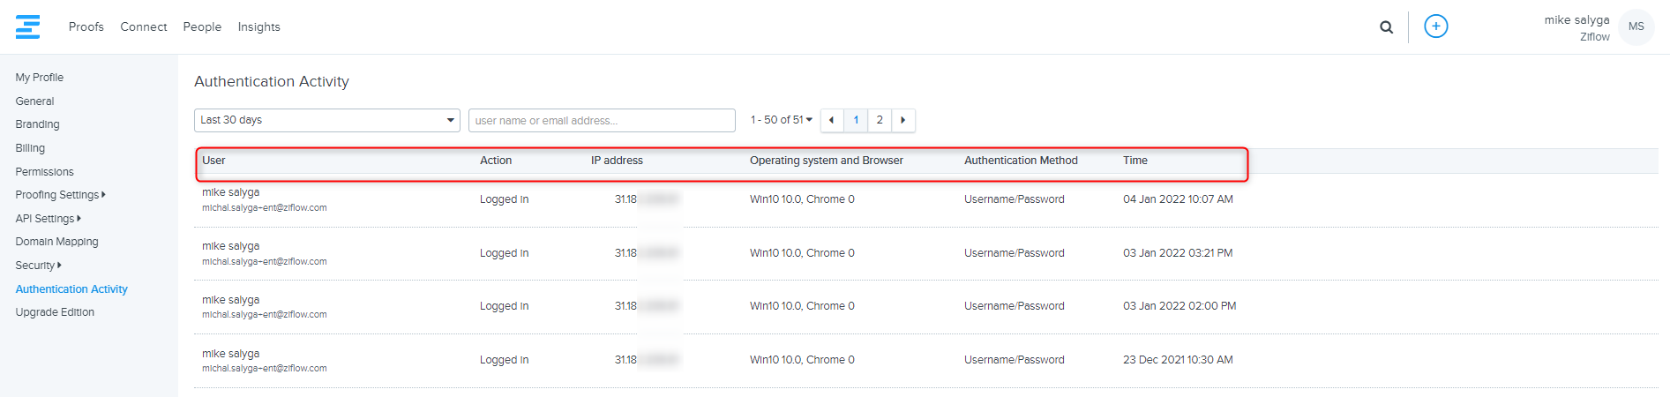The height and width of the screenshot is (397, 1670).
Task: Expand API Settings submenu
Action: click(48, 219)
